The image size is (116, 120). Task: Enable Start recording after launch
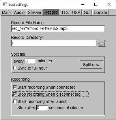tap(15, 101)
